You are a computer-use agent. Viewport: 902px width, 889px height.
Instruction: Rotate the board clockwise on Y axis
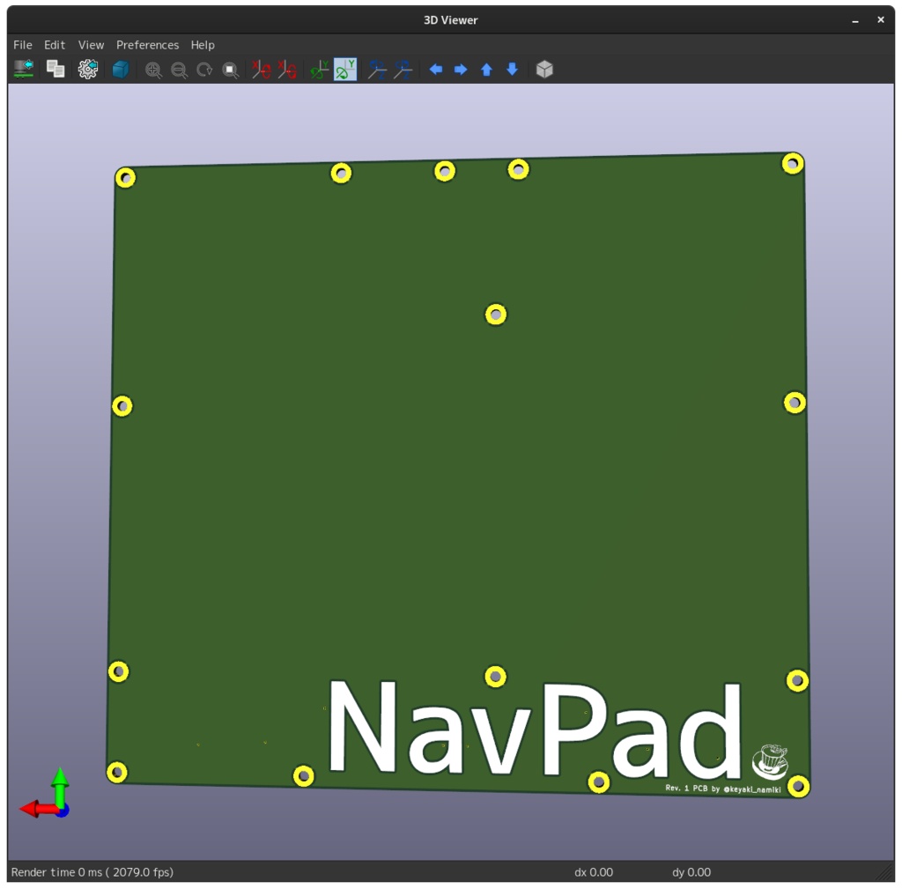317,70
